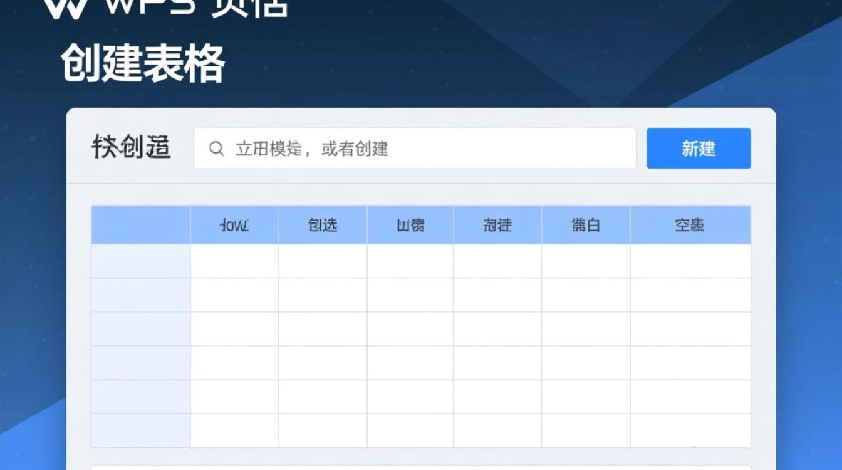Screen dimensions: 842x470
Task: Focus the template search input field
Action: click(x=415, y=149)
